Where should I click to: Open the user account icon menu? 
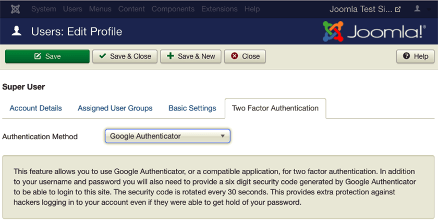(422, 9)
